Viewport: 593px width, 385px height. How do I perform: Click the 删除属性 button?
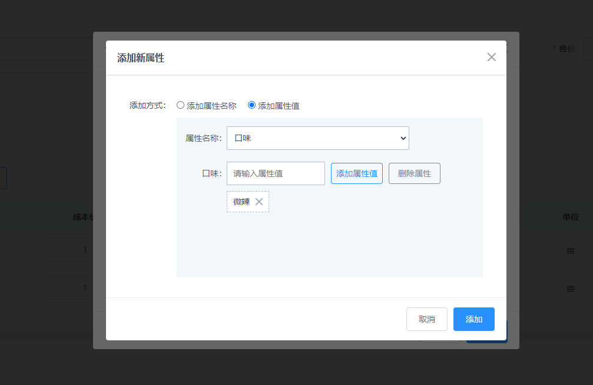[414, 173]
